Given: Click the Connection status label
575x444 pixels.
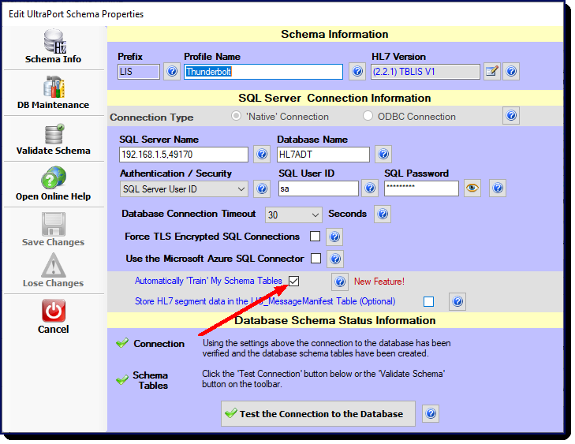Looking at the screenshot, I should click(159, 344).
